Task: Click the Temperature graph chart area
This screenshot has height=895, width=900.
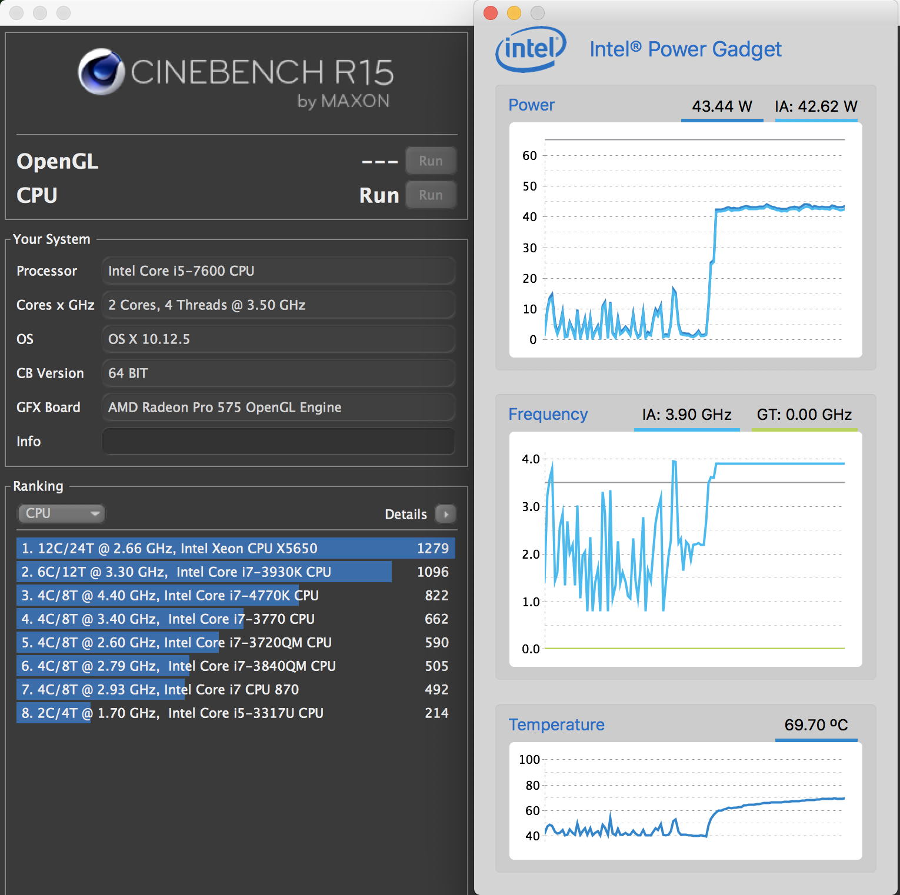Action: tap(686, 801)
